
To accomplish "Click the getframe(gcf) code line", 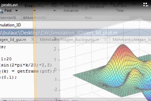I will point(27,71).
